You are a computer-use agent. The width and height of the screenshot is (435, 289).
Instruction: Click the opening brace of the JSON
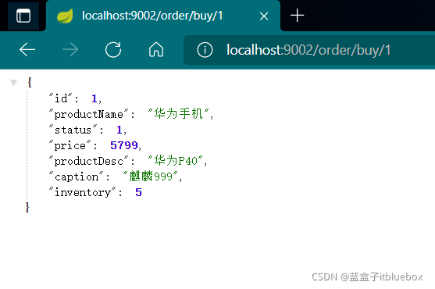coord(30,82)
